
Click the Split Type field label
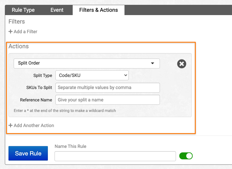pos(43,76)
